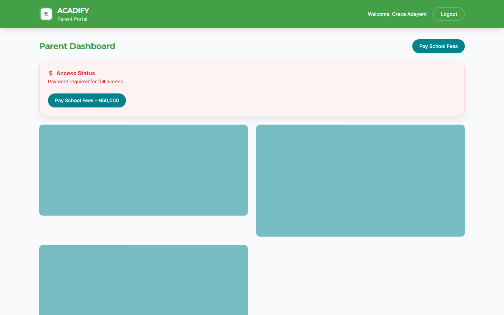504x315 pixels.
Task: Click the Parent Portal label
Action: 72,19
